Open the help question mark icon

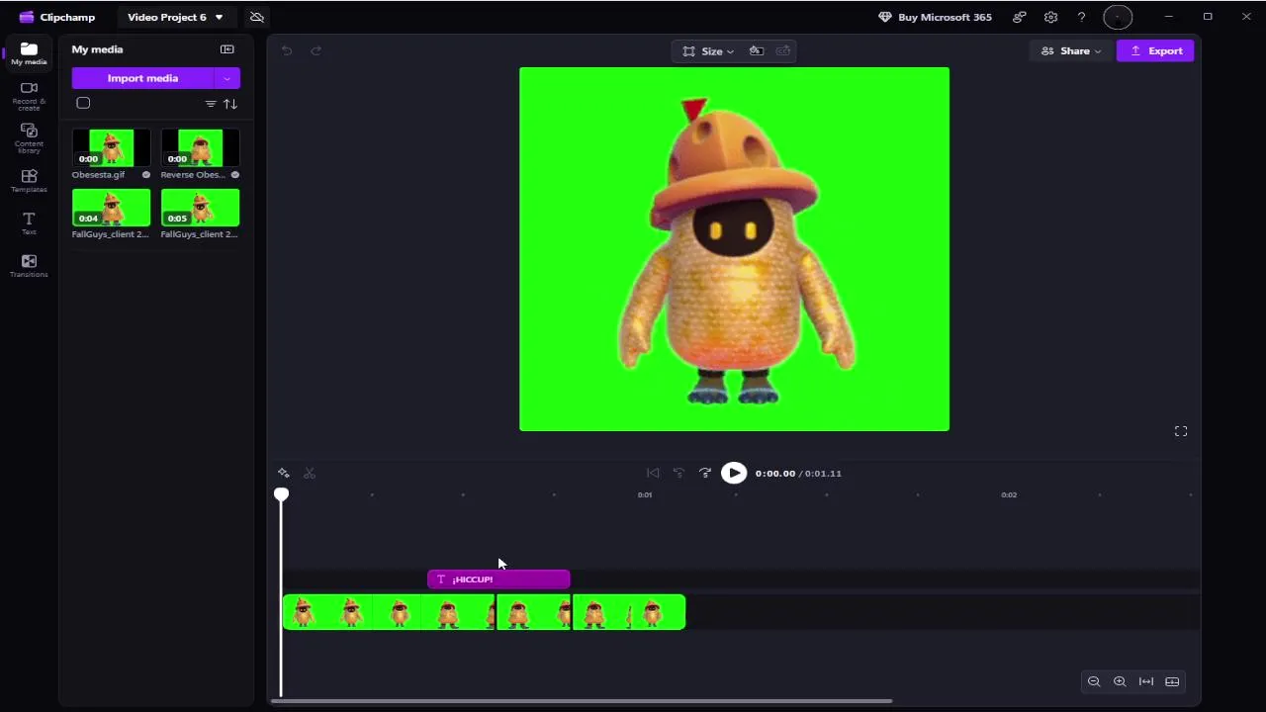(x=1081, y=17)
